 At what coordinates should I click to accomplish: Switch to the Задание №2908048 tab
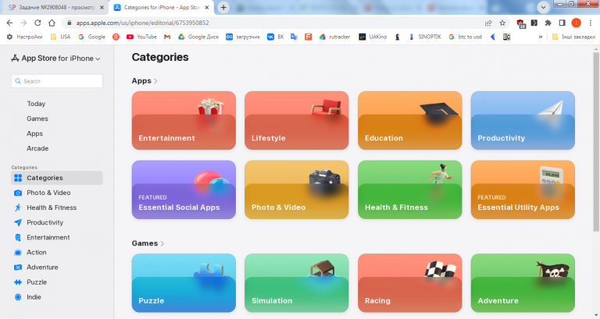[55, 7]
